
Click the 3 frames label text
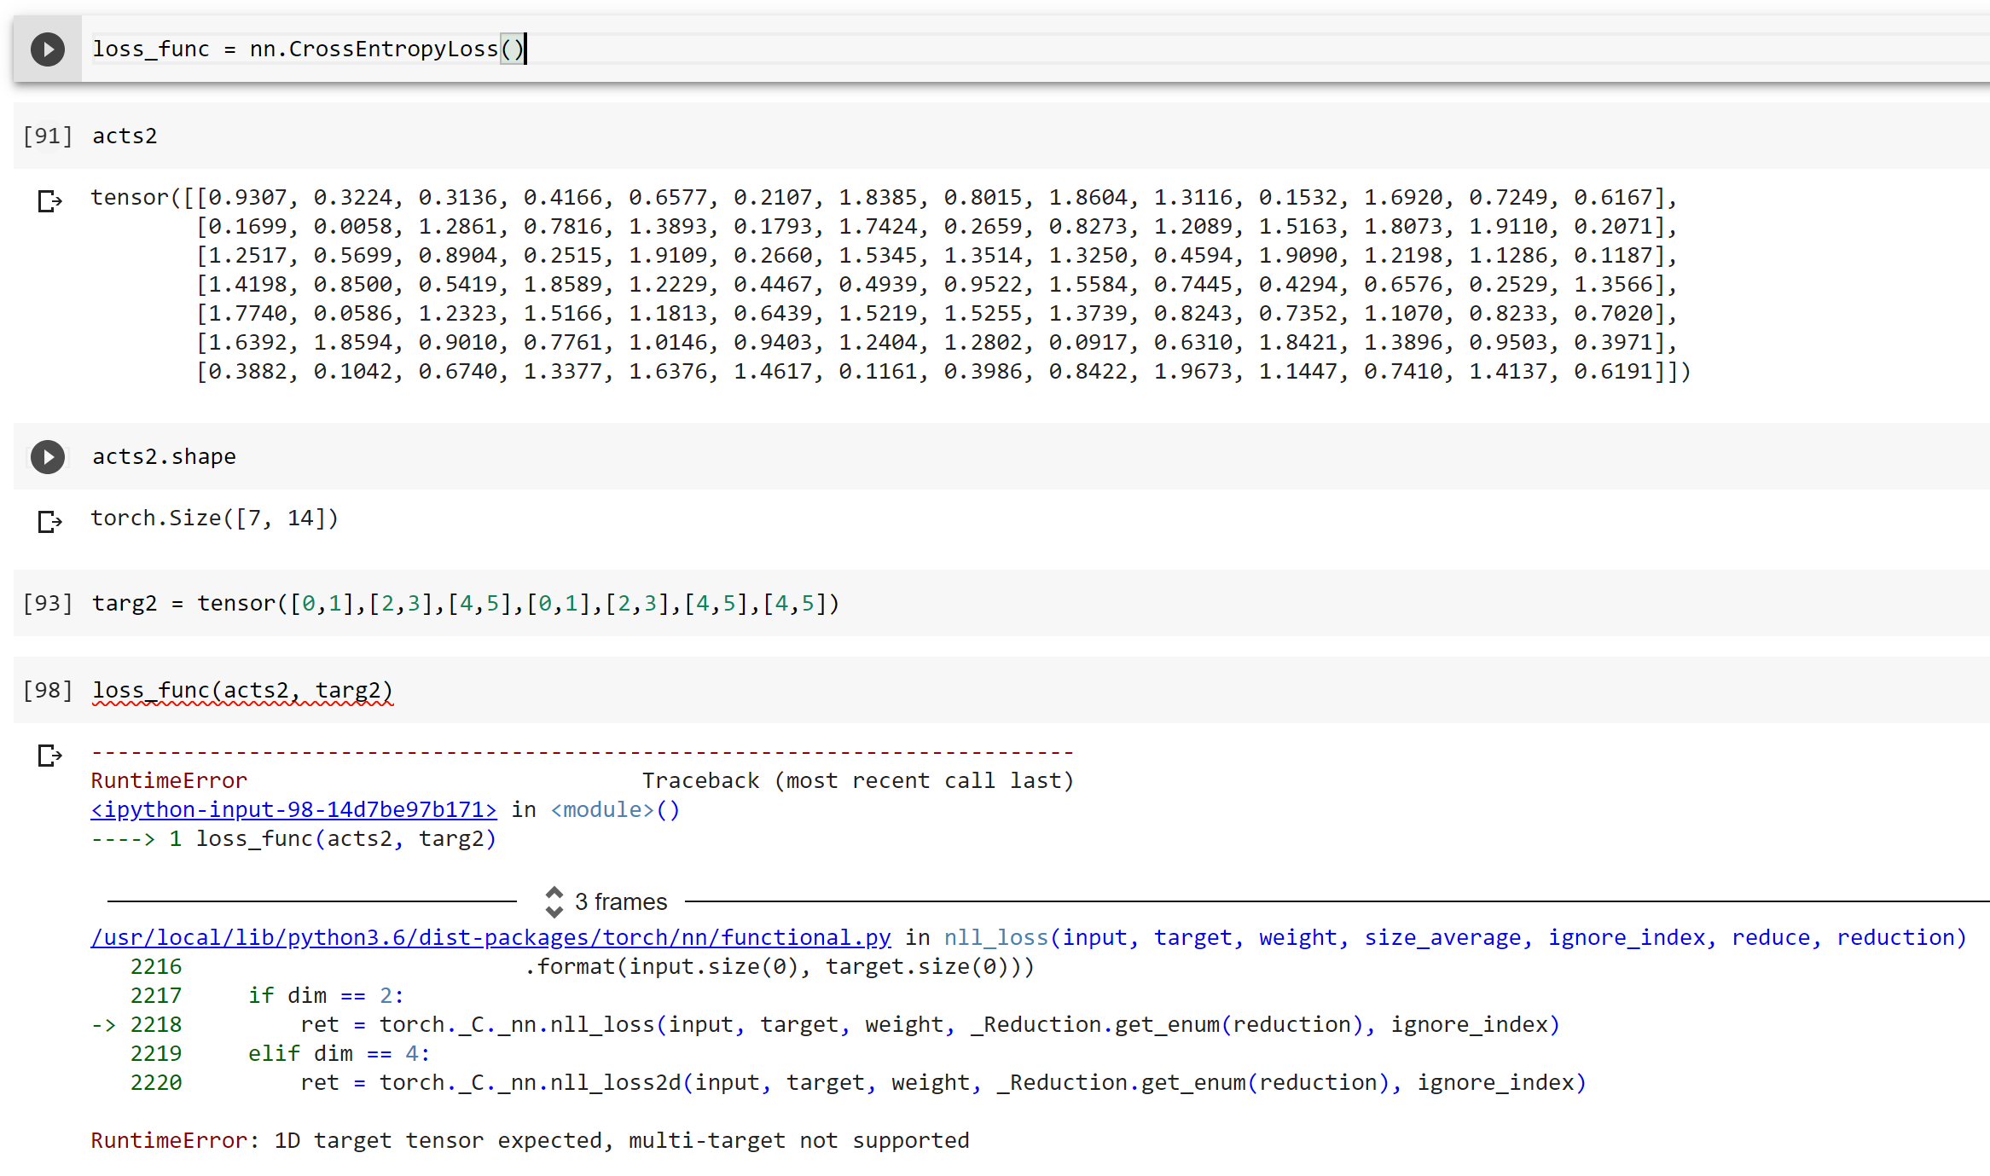(x=621, y=901)
